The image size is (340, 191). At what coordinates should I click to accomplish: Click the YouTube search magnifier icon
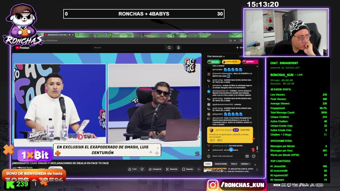click(x=169, y=48)
